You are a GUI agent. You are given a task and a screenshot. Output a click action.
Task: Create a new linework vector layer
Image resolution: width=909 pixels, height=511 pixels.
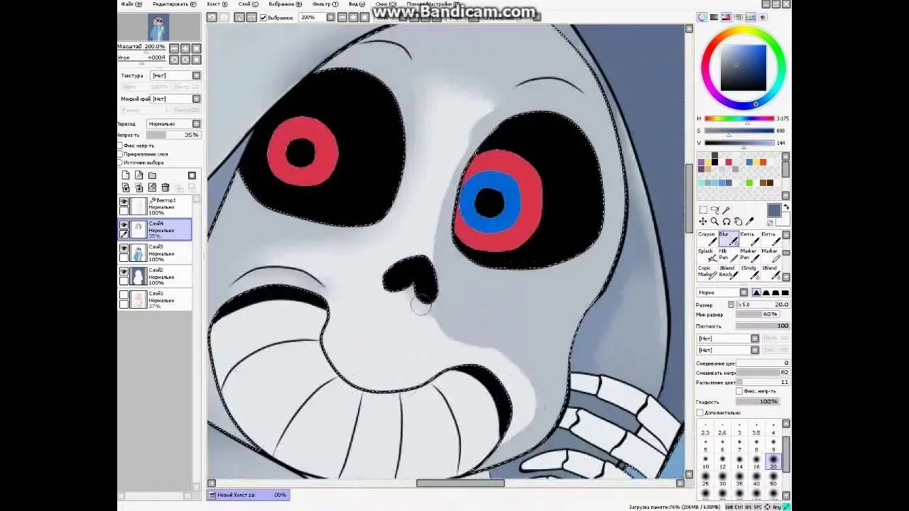point(139,175)
